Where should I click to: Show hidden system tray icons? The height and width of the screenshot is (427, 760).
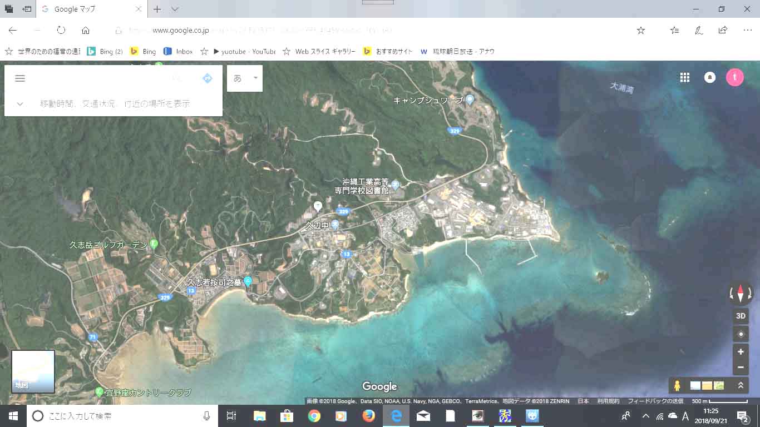(645, 415)
